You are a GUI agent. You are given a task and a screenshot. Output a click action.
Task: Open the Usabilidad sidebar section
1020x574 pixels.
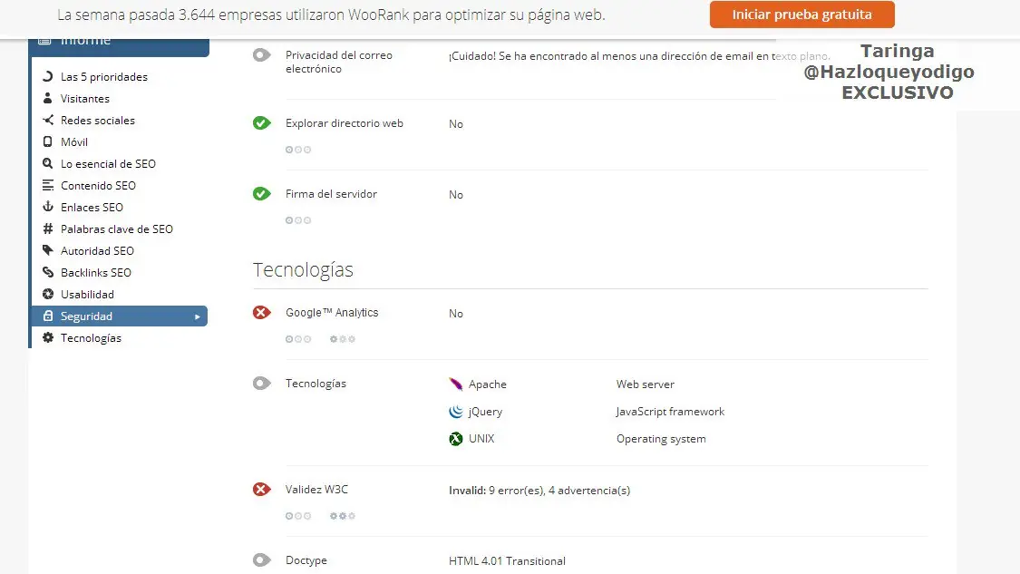tap(87, 295)
